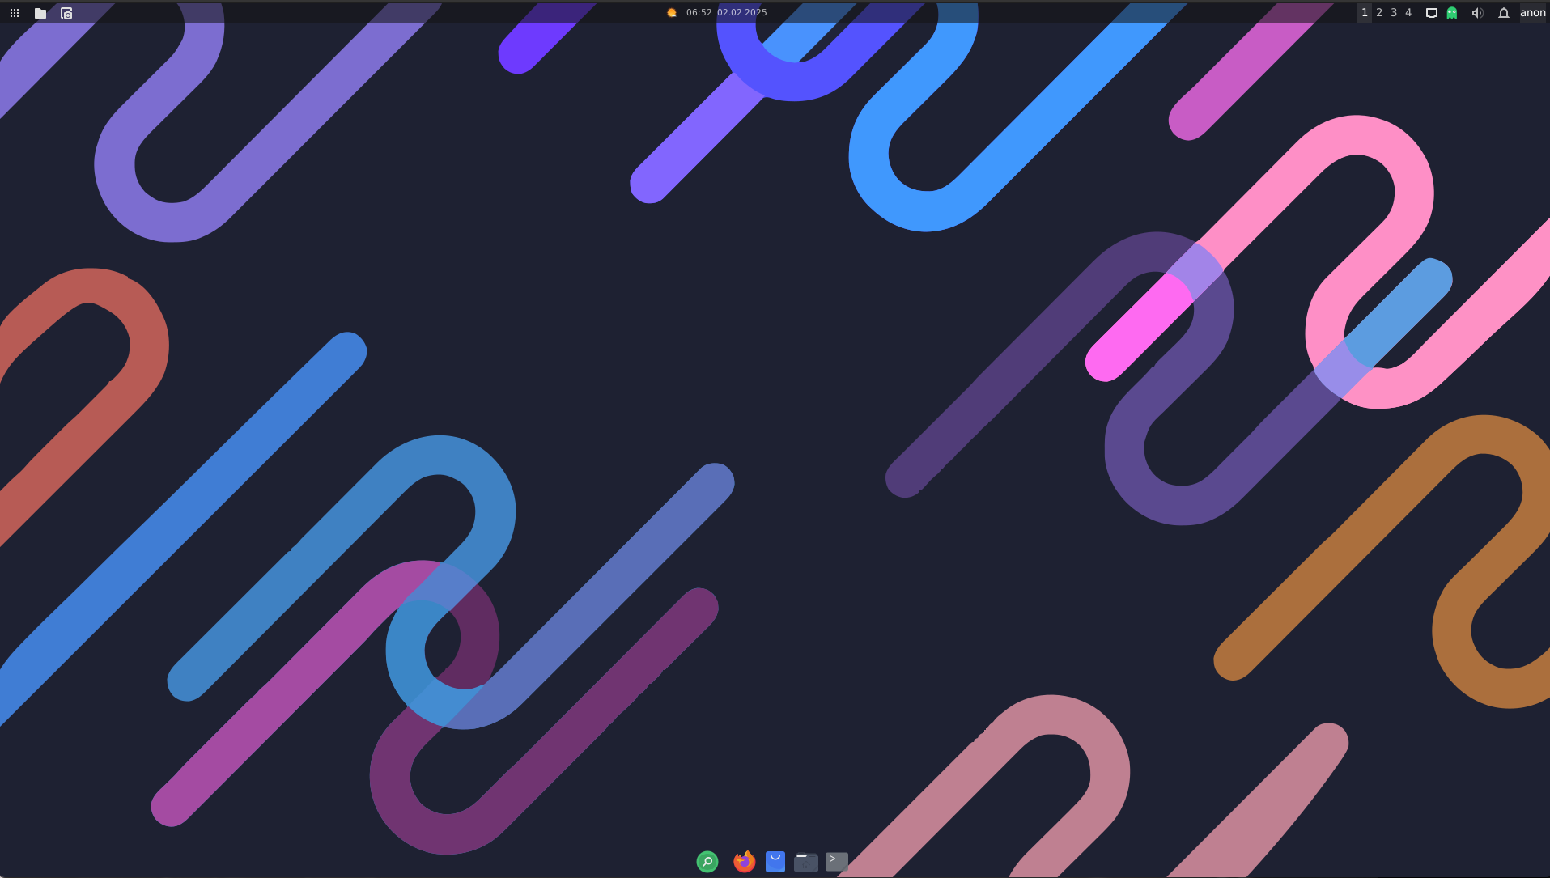Launch the terminal from the dock
The height and width of the screenshot is (878, 1550).
tap(837, 862)
